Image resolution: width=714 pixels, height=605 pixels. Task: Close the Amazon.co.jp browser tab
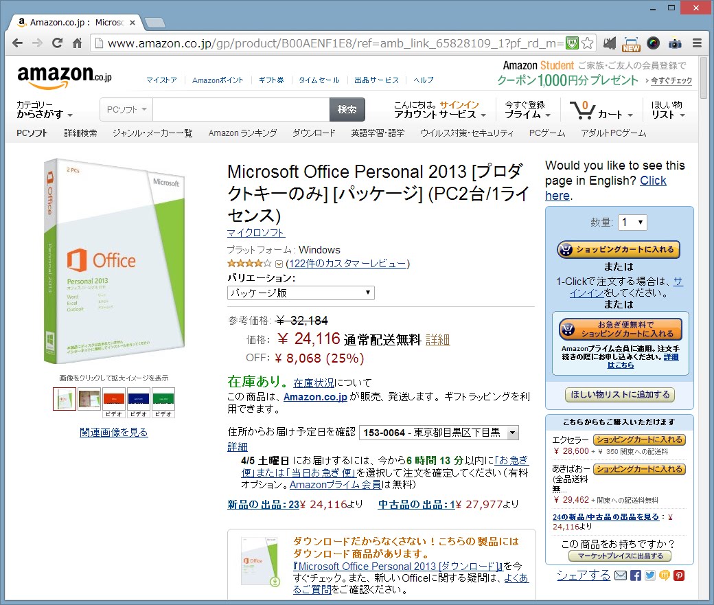[x=133, y=23]
